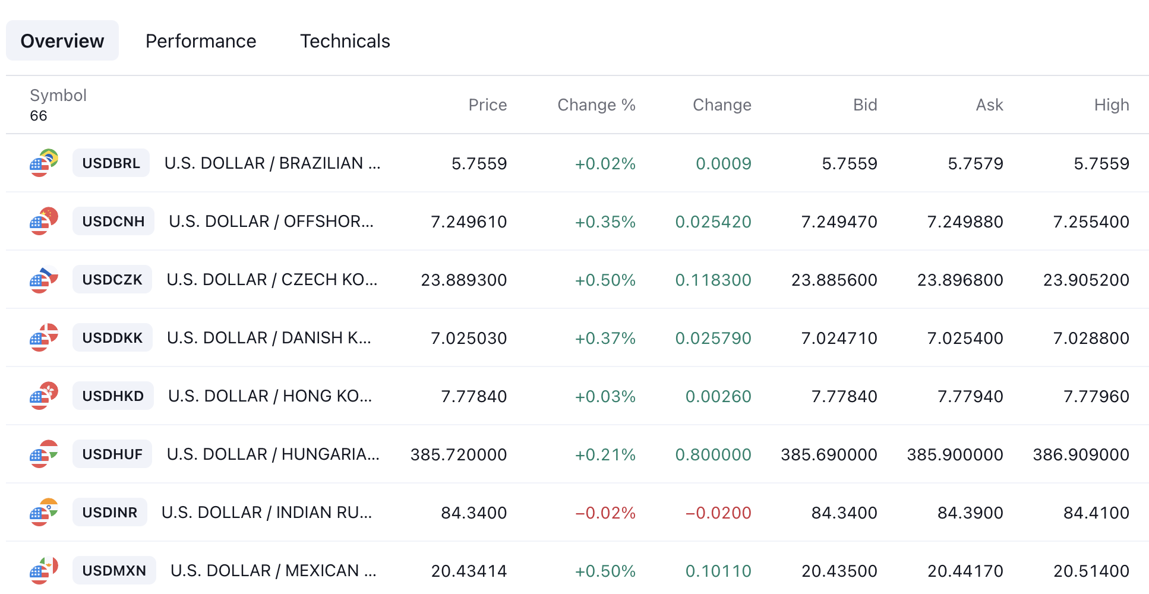Click the USDMXN flag pair icon
Screen dimensions: 1149x594
[x=44, y=570]
